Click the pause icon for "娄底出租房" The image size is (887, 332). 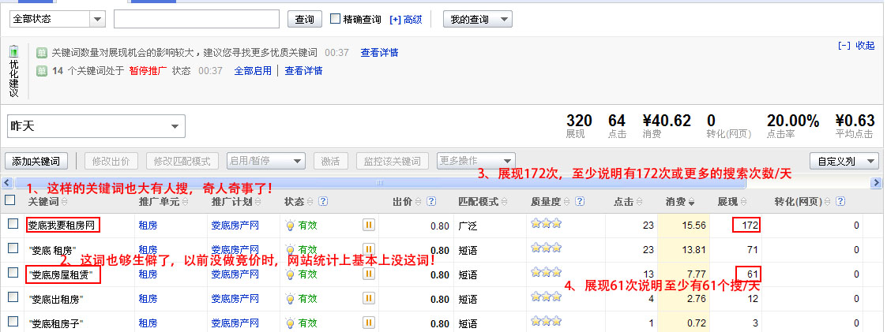368,299
